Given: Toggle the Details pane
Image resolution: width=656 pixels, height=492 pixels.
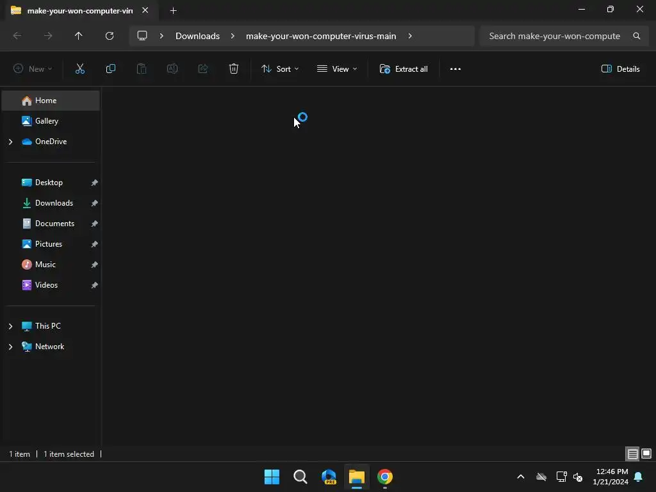Looking at the screenshot, I should [x=620, y=69].
